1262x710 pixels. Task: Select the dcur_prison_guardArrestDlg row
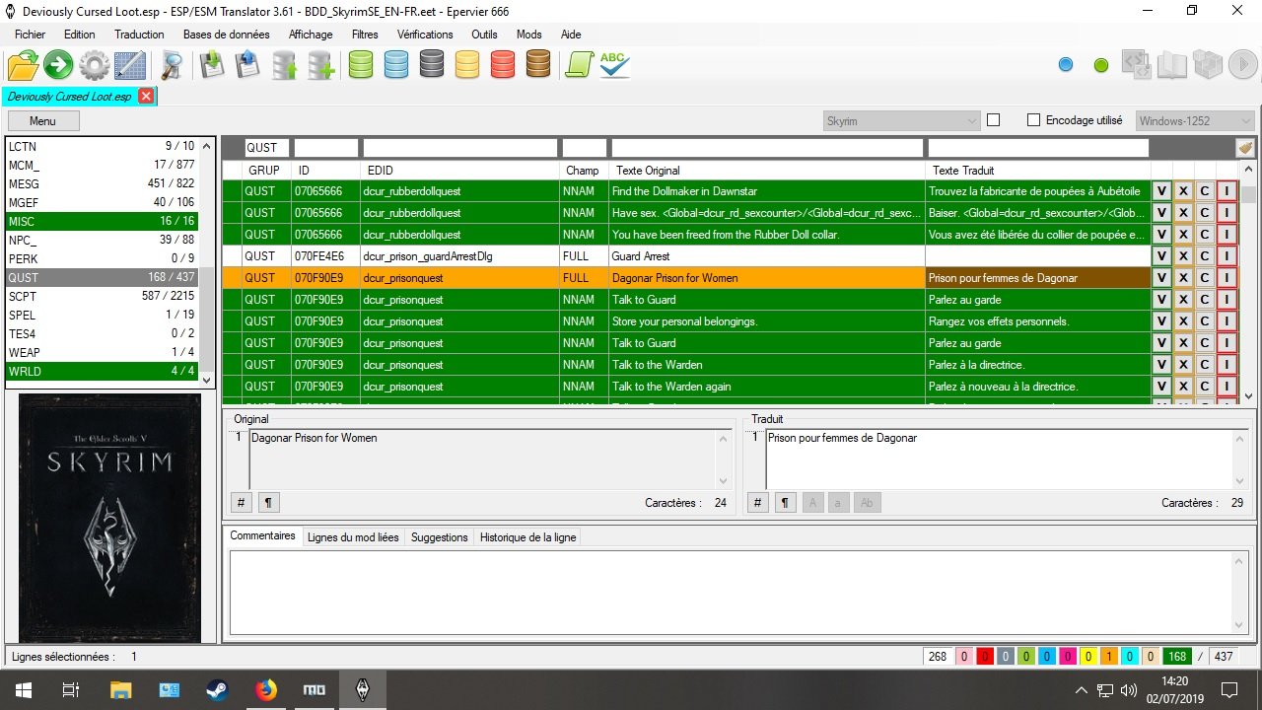pyautogui.click(x=686, y=256)
